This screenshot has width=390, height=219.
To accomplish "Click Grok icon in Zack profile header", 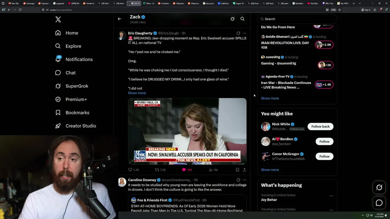I will tap(232, 19).
